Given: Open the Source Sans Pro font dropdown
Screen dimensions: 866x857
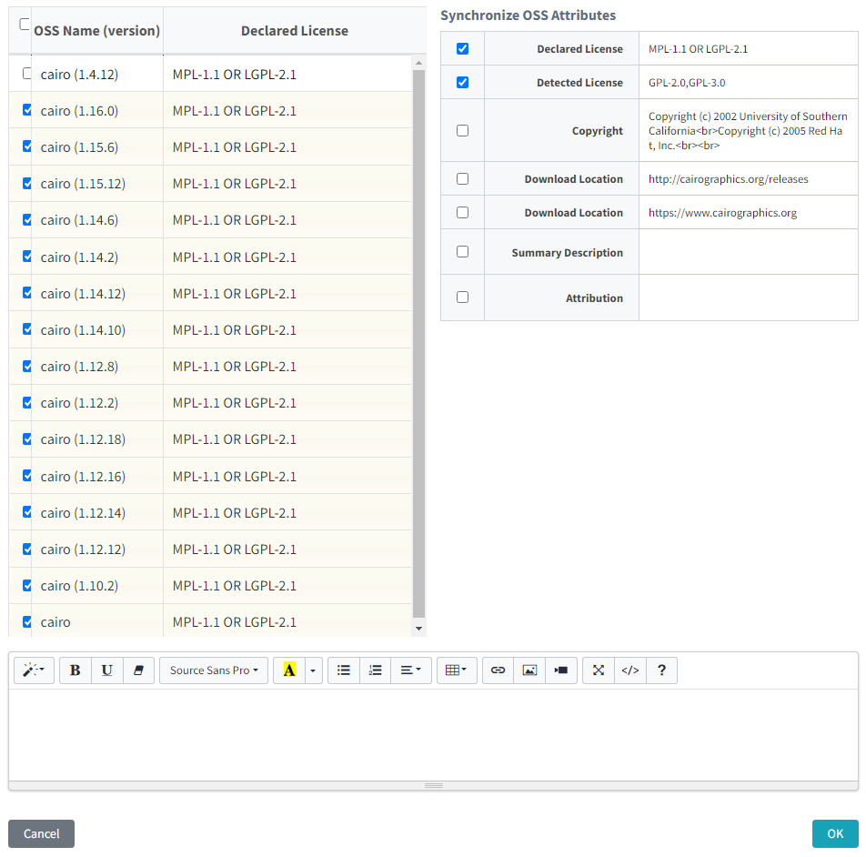Looking at the screenshot, I should pyautogui.click(x=214, y=670).
